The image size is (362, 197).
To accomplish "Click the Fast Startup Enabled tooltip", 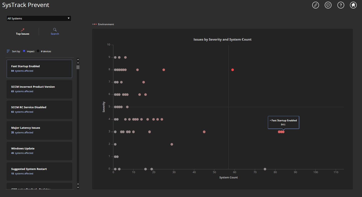I will click(283, 122).
